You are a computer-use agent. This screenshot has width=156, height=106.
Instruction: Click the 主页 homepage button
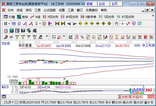click(116, 4)
